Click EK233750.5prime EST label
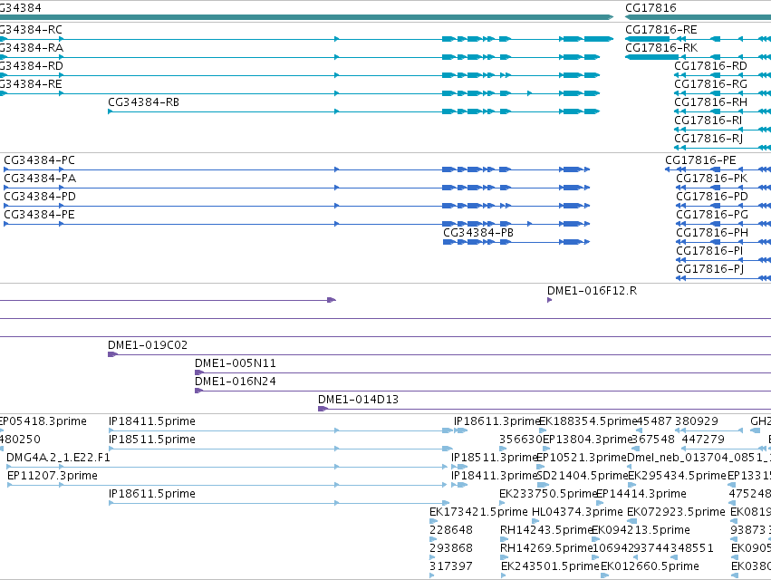The image size is (771, 580). point(548,494)
